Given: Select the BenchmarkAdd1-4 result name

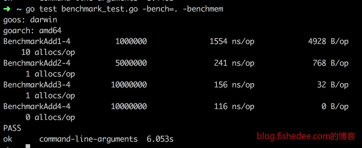Looking at the screenshot, I should tap(37, 41).
